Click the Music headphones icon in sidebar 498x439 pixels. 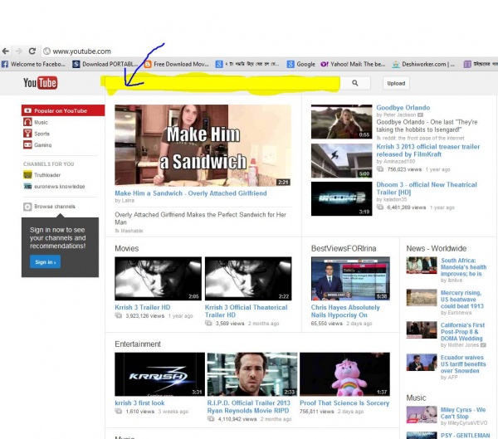click(27, 122)
